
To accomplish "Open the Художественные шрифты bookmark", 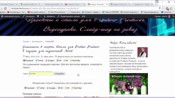I will [x=150, y=12].
